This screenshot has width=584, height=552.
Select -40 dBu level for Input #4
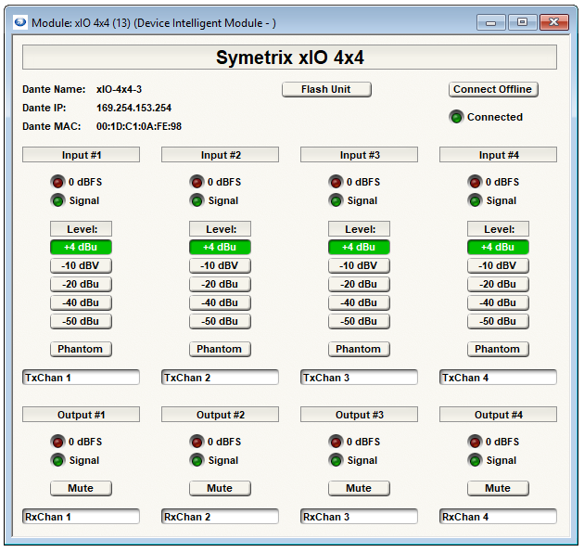[x=498, y=302]
